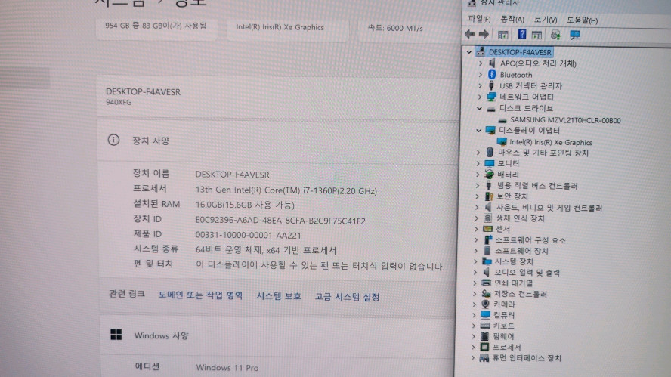This screenshot has height=377, width=671.
Task: Click the Bluetooth category icon
Action: (492, 75)
